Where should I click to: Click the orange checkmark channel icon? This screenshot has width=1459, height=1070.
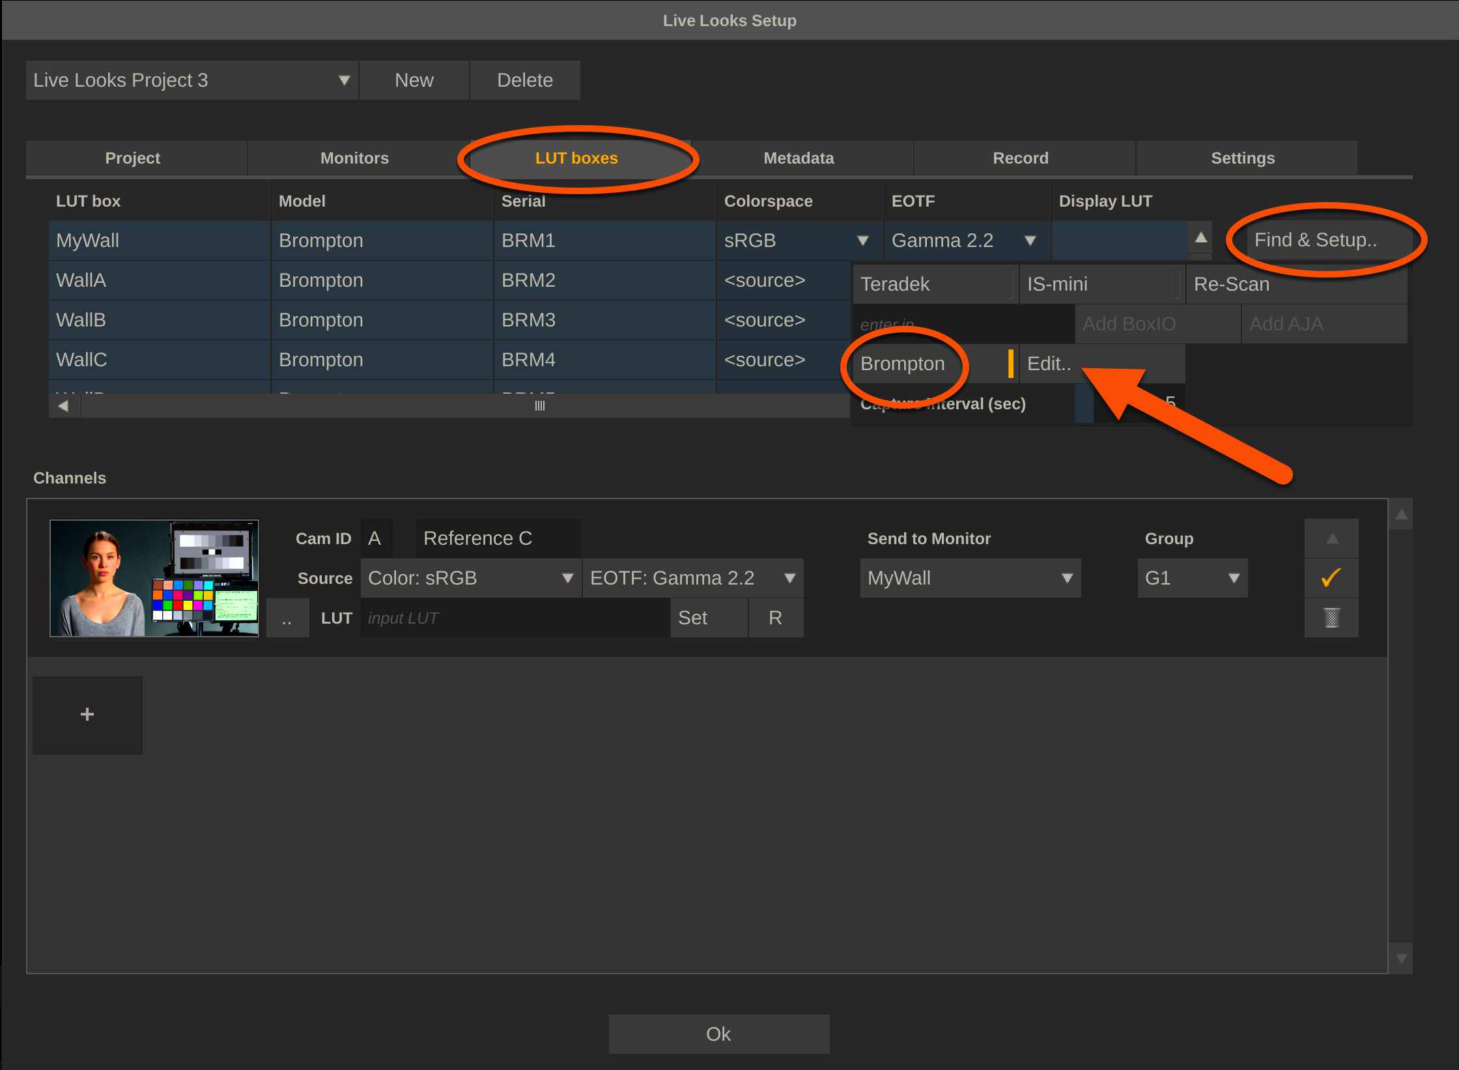pos(1331,577)
